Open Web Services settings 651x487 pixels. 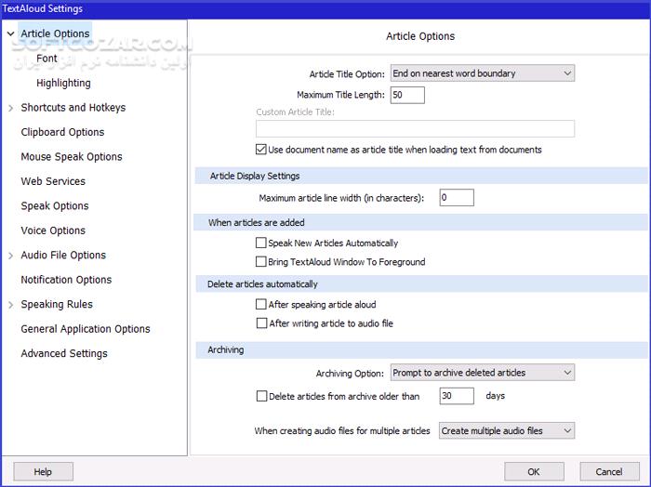pyautogui.click(x=53, y=181)
